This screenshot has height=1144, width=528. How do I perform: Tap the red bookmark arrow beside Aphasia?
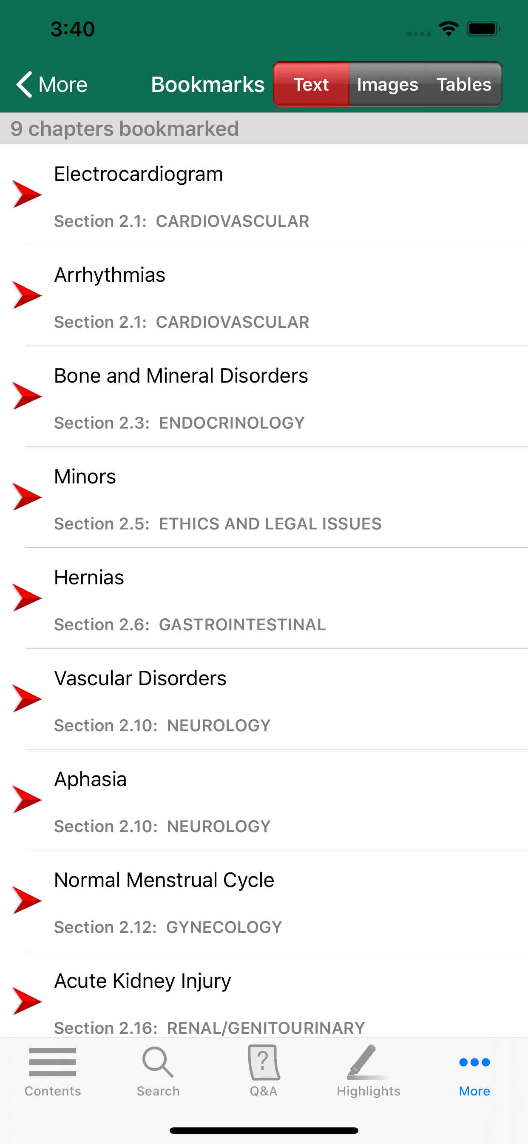coord(27,799)
